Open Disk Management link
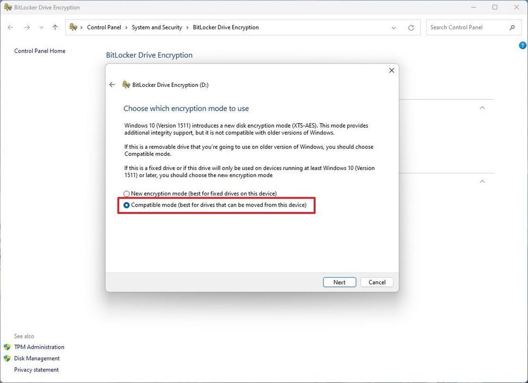528x383 pixels. [36, 359]
